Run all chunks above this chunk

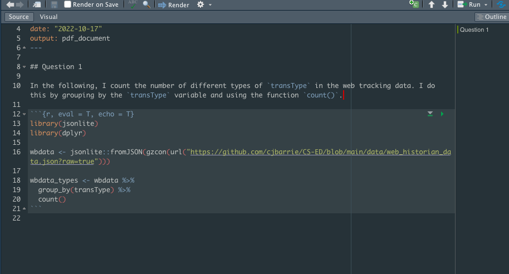(x=430, y=114)
